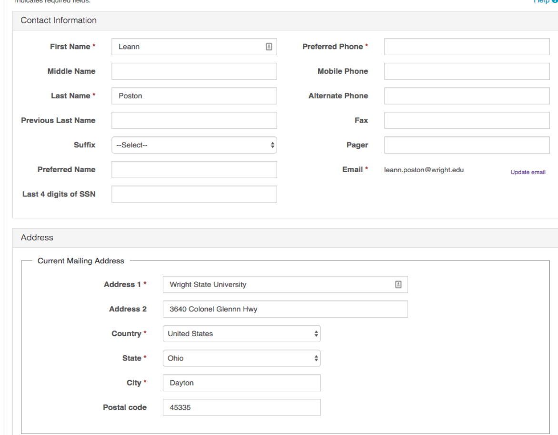The width and height of the screenshot is (558, 435).
Task: Open the Country dropdown showing United States
Action: point(242,334)
